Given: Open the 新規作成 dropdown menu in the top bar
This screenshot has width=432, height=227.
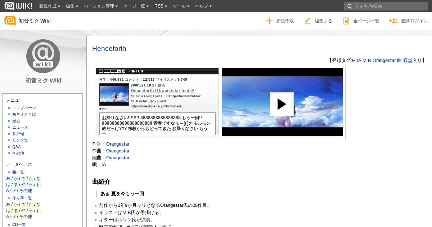Looking at the screenshot, I should pos(50,6).
